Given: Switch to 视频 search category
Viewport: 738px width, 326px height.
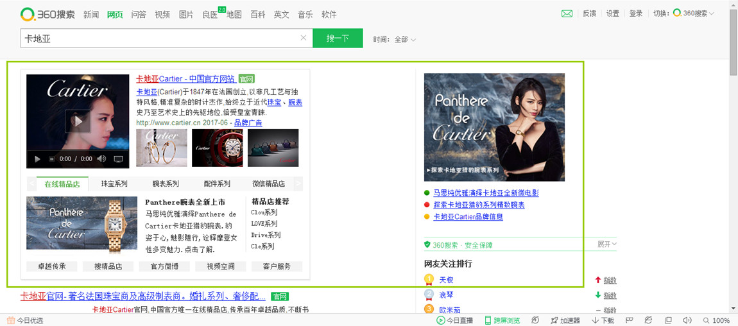Looking at the screenshot, I should pos(162,15).
